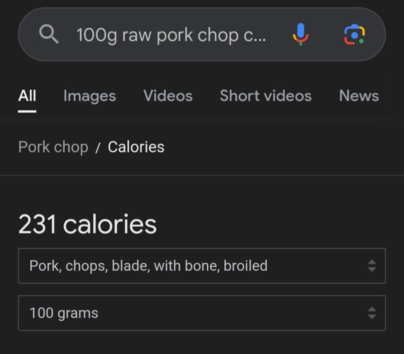Click the slash separator in the breadcrumb
404x354 pixels.
(x=98, y=148)
